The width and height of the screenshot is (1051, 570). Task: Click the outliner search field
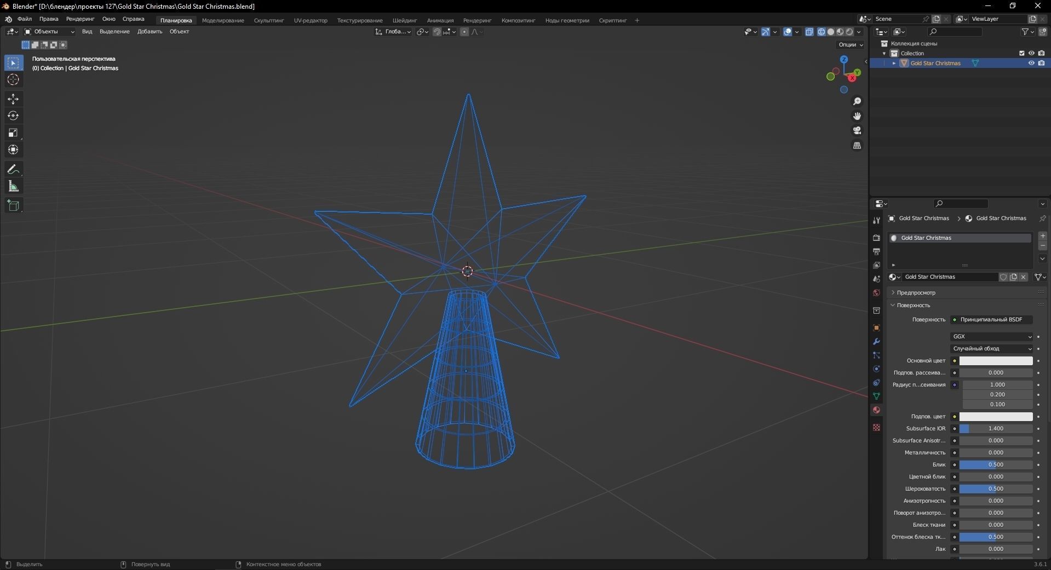956,32
